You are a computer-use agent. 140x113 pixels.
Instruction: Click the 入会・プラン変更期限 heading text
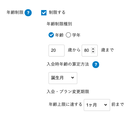pyautogui.click(x=68, y=92)
